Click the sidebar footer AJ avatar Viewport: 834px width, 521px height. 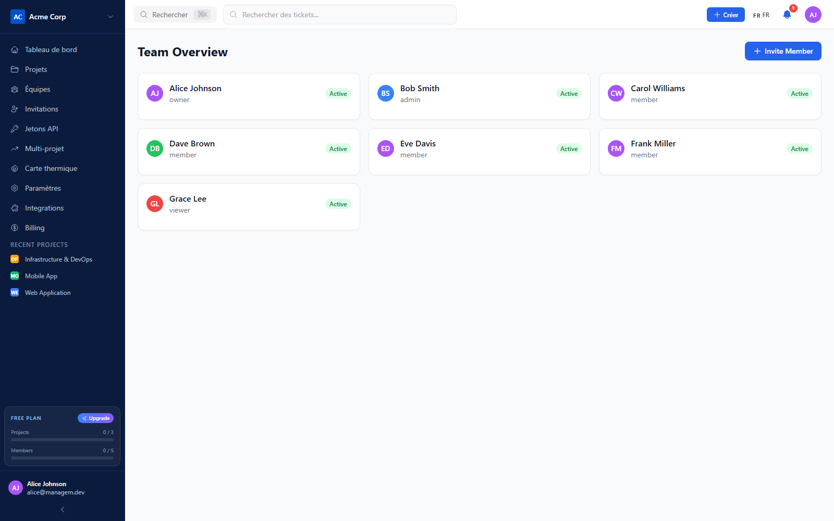(16, 488)
